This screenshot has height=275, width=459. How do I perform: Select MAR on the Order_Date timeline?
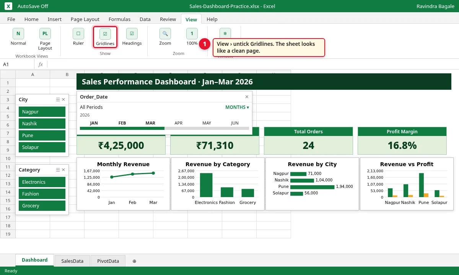(x=150, y=123)
